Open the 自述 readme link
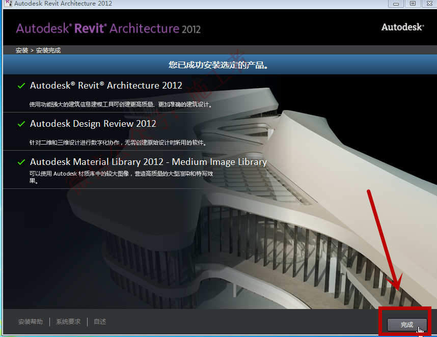Screen dimensions: 437x337 [100, 322]
